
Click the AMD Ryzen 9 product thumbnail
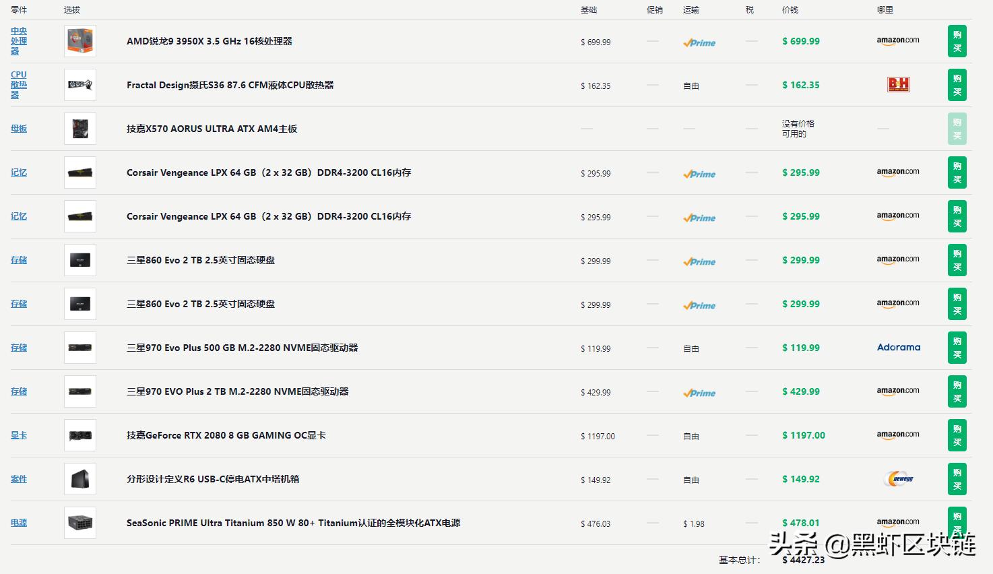pyautogui.click(x=79, y=41)
